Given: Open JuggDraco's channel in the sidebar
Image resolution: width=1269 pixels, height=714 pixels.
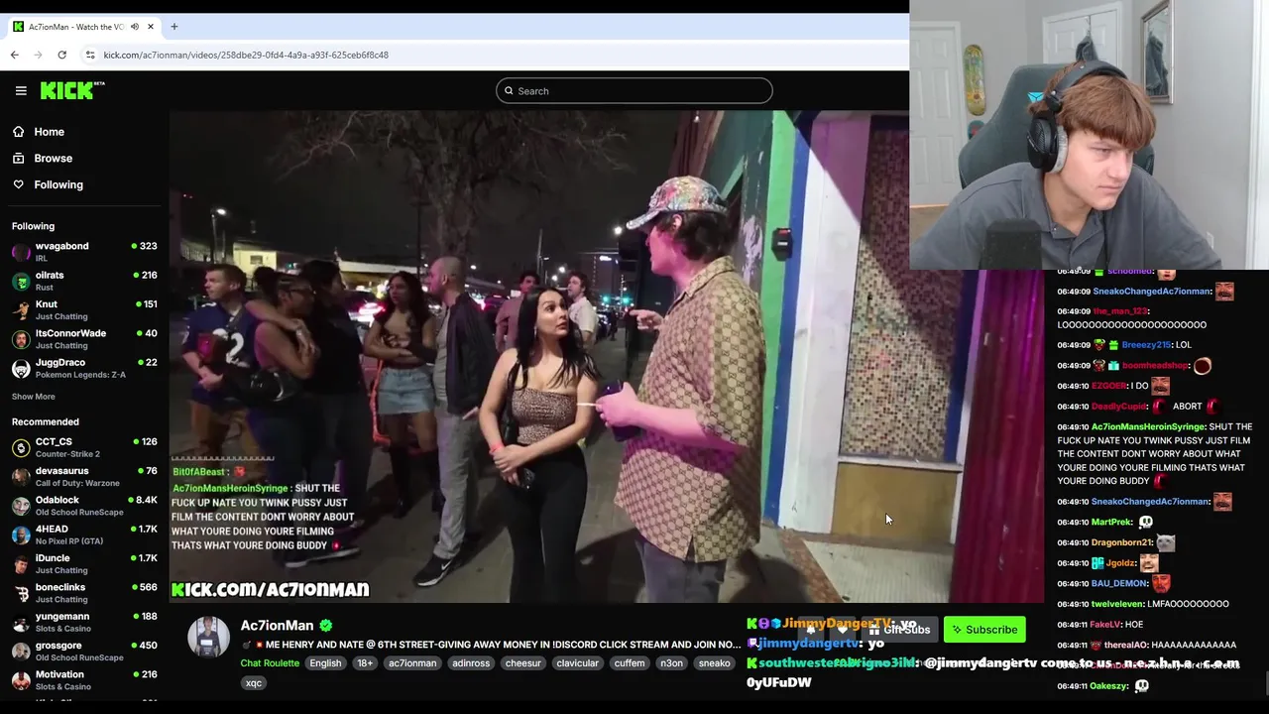Looking at the screenshot, I should click(x=84, y=368).
